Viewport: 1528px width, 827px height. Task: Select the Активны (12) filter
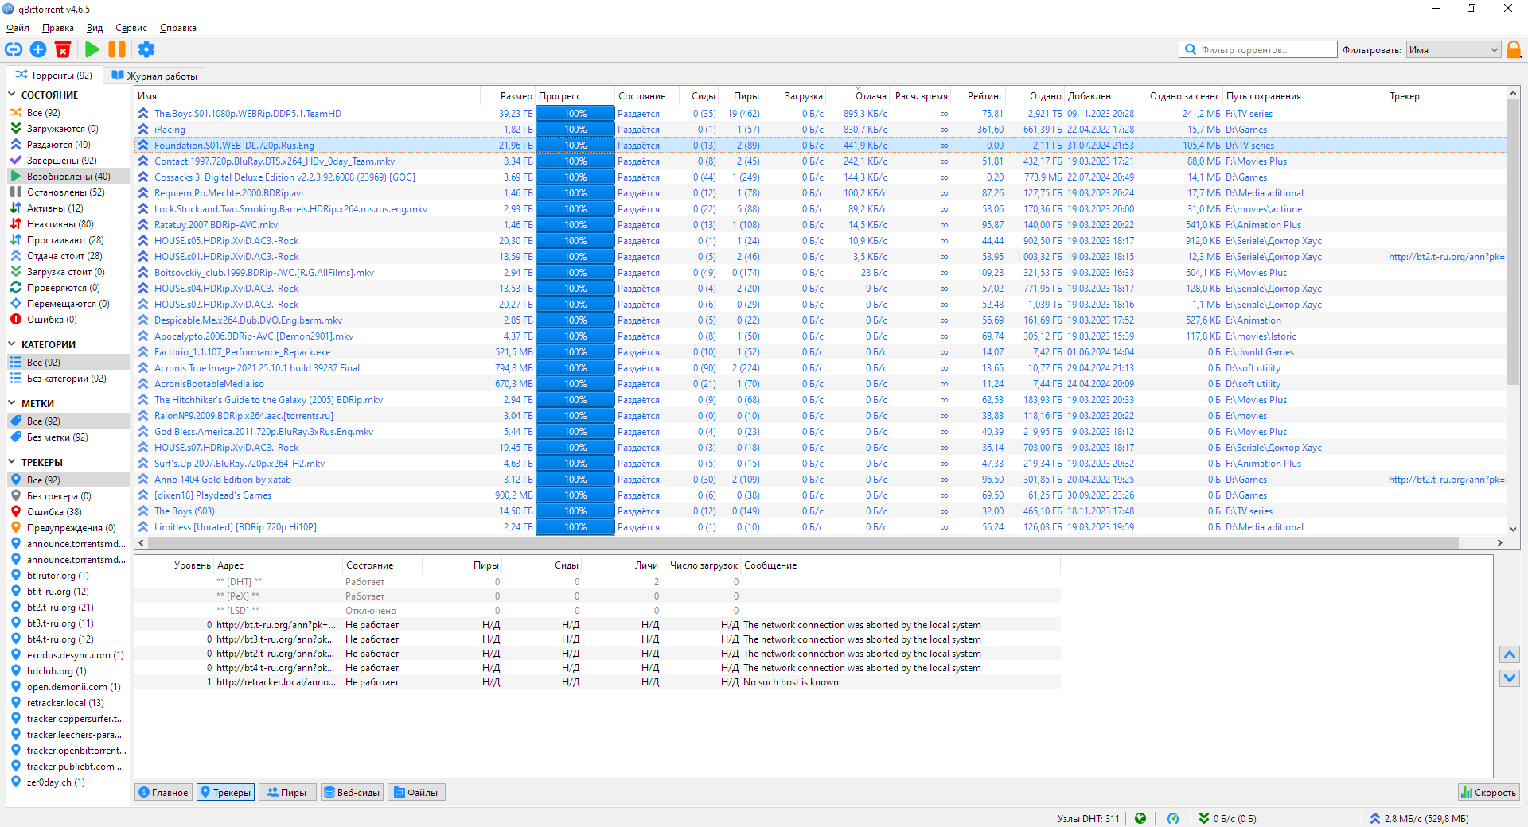pyautogui.click(x=68, y=208)
